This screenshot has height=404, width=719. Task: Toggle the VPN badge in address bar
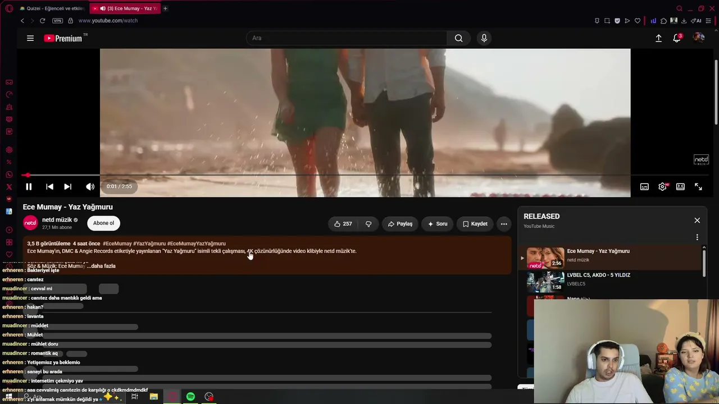[x=57, y=21]
